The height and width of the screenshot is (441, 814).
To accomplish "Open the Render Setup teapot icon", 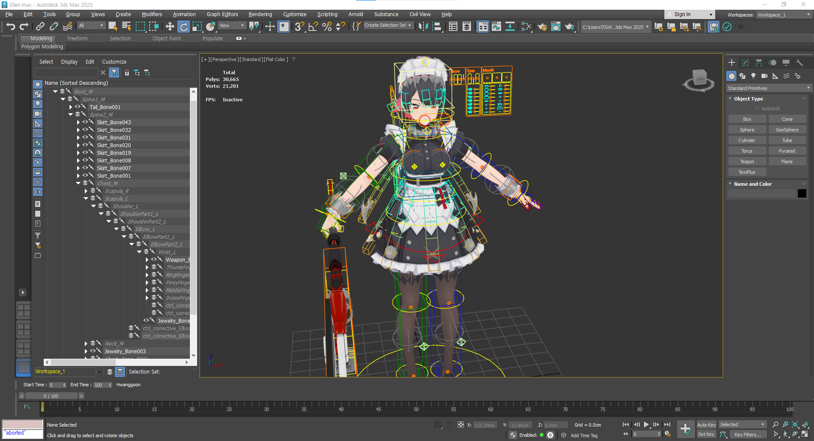I will coord(542,27).
